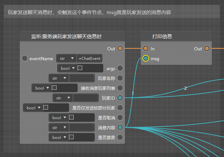Click the 玩家ID output port
Viewport: 224px width, 157px height.
click(x=120, y=98)
